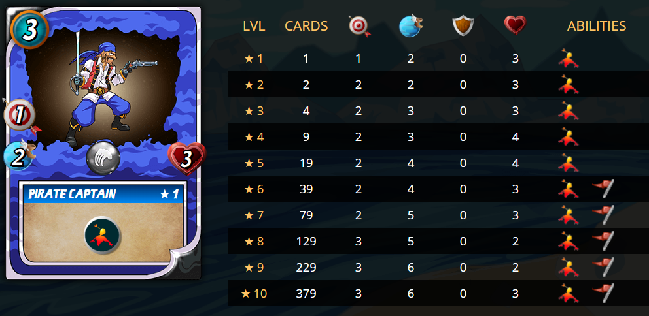
Task: Click the Inspire flag icon on level 10 row
Action: pos(603,293)
